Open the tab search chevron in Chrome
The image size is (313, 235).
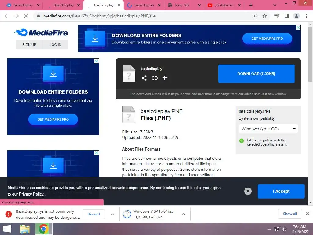click(x=275, y=5)
